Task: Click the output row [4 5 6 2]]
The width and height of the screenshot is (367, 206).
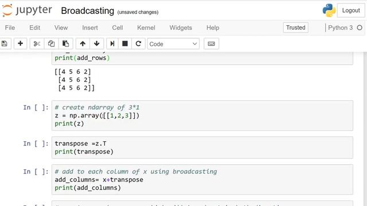Action: tap(76, 88)
